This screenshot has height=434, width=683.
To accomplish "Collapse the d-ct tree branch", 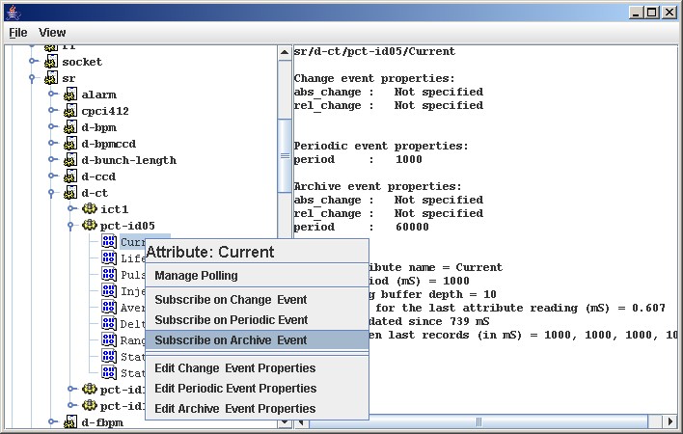I will 52,193.
